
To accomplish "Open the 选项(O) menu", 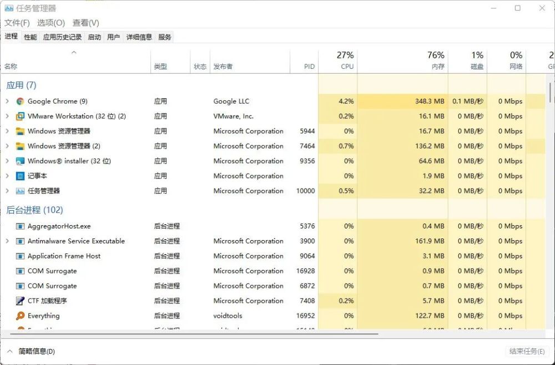I will pyautogui.click(x=51, y=23).
